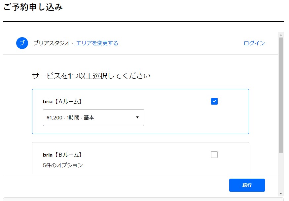The width and height of the screenshot is (289, 201).
Task: Click the blue 続行 button
Action: click(x=247, y=185)
